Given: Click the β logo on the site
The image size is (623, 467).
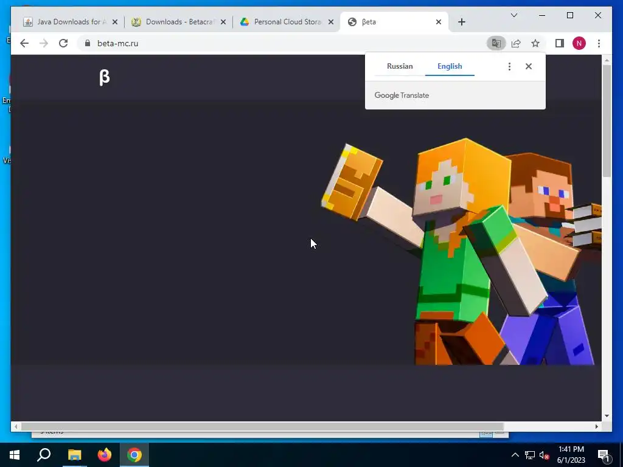Looking at the screenshot, I should (105, 77).
